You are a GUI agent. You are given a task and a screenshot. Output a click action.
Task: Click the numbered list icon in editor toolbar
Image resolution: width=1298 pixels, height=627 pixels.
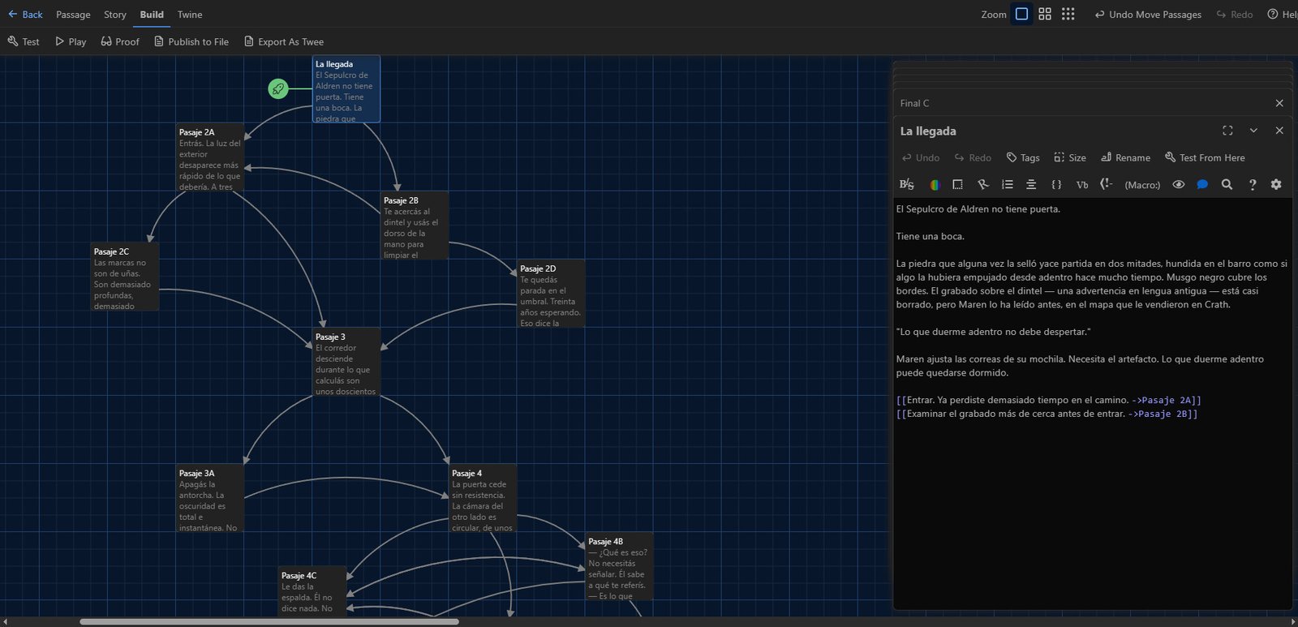[1008, 185]
